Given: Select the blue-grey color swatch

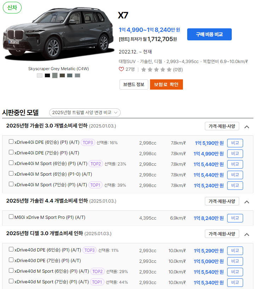Looking at the screenshot, I should pos(70,75).
